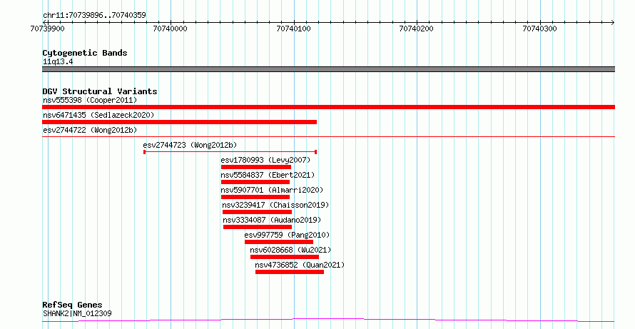Viewport: 635px width, 329px height.
Task: Click the red bar under nsv3239417
Action: tap(257, 212)
